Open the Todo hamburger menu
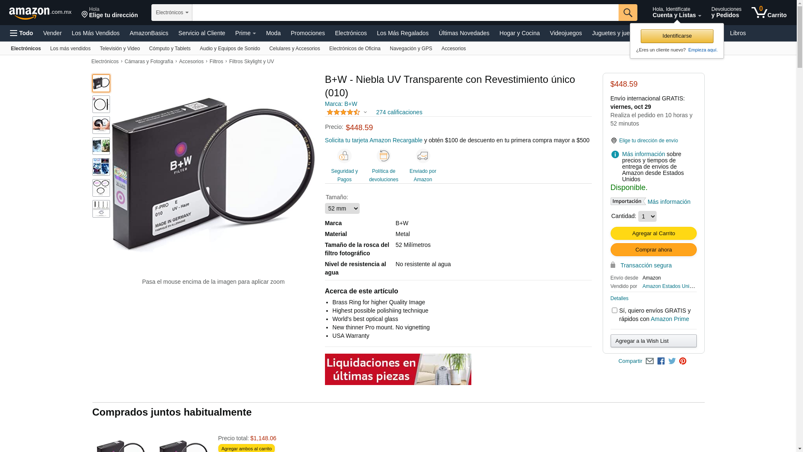Viewport: 803px width, 452px height. pyautogui.click(x=21, y=33)
